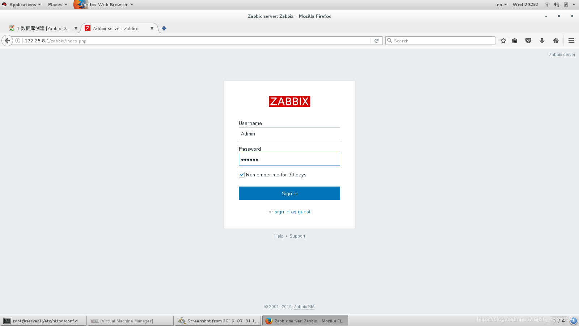Close the Zabbix Documentation tab
579x326 pixels.
pos(76,28)
